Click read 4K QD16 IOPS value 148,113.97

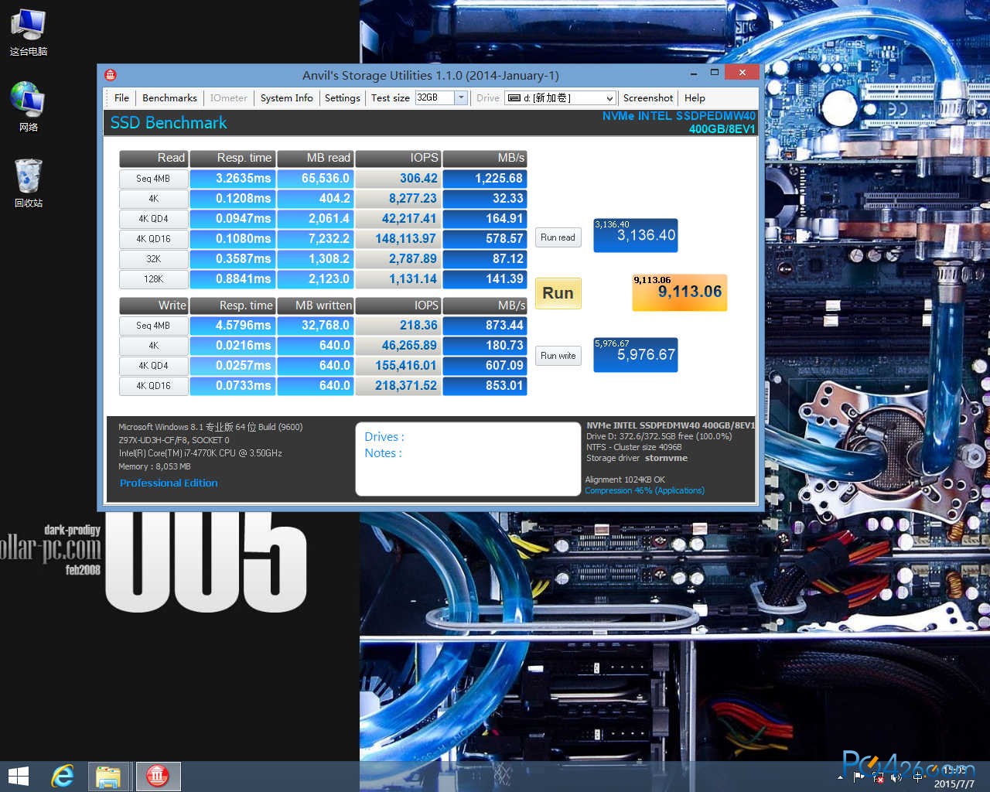coord(398,239)
